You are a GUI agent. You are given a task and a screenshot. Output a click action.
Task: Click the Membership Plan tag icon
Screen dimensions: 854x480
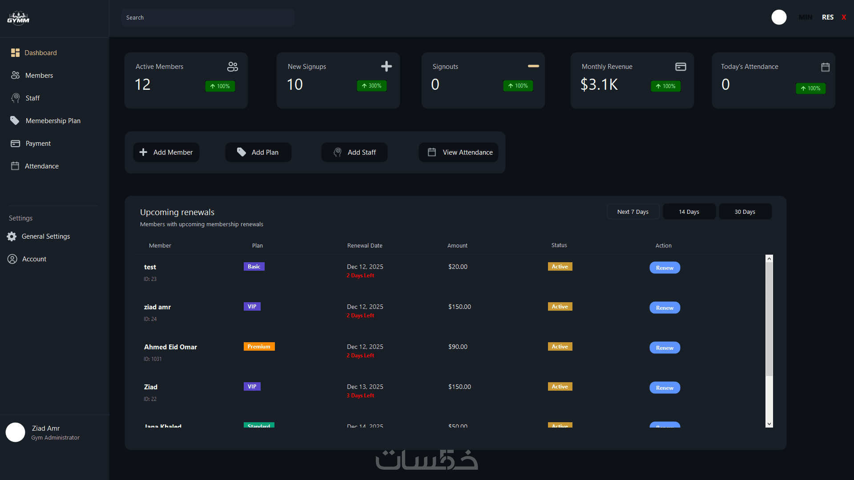pos(15,121)
